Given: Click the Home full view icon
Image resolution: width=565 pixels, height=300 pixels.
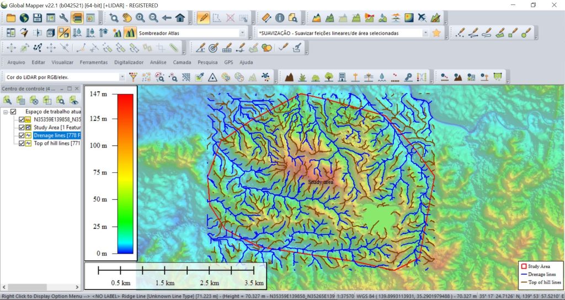Looking at the screenshot, I should click(x=180, y=18).
